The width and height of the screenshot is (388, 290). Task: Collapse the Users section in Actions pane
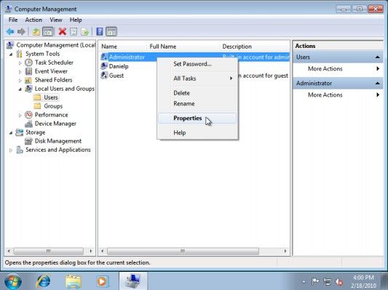point(378,57)
